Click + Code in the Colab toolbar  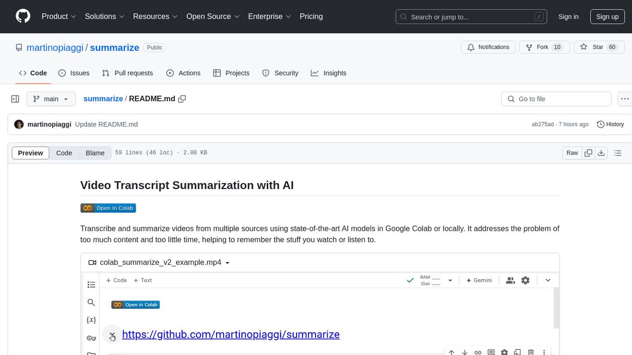(x=116, y=280)
